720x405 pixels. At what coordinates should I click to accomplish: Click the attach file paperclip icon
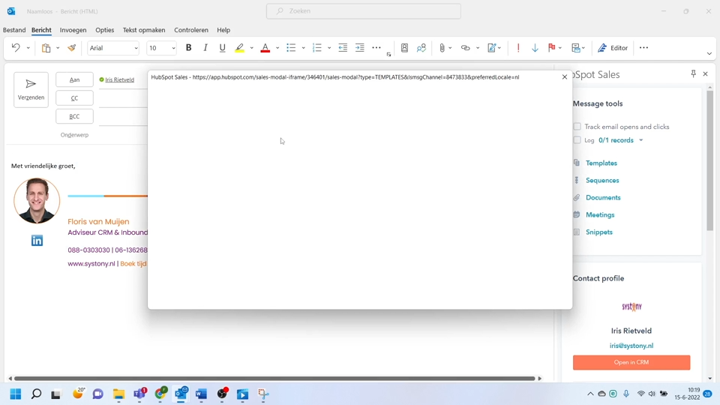pyautogui.click(x=442, y=48)
